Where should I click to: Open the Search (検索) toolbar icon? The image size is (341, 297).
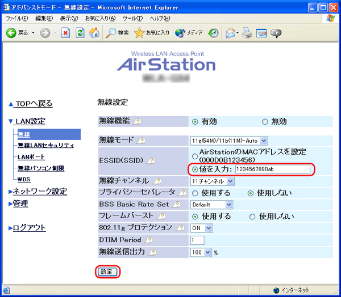112,33
